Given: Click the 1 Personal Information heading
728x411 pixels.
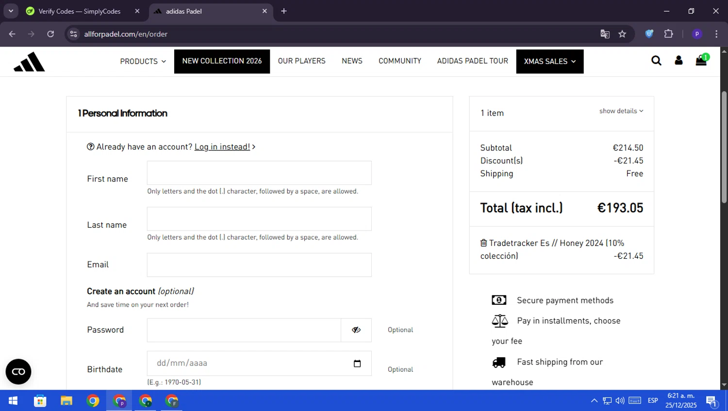Looking at the screenshot, I should coord(122,114).
